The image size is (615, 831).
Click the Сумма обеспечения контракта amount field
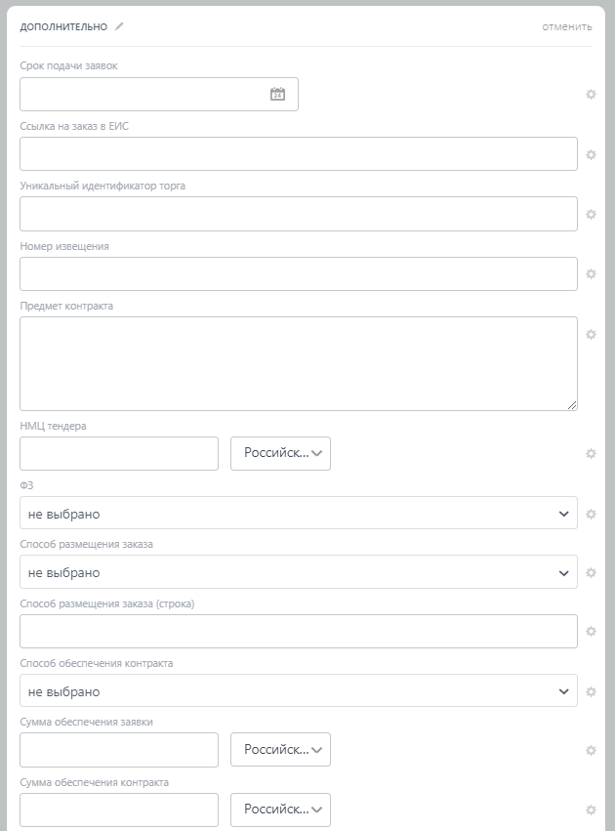[x=119, y=810]
